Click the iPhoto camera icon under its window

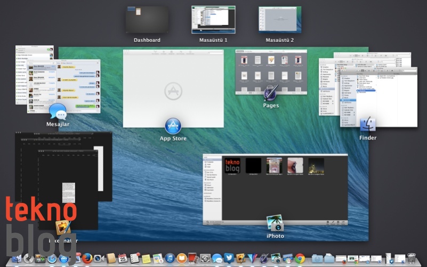click(275, 223)
